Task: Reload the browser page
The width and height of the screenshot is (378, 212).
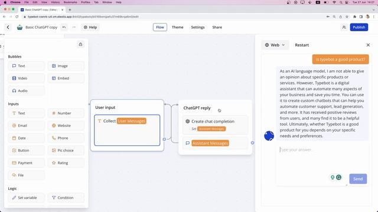Action: pyautogui.click(x=17, y=16)
